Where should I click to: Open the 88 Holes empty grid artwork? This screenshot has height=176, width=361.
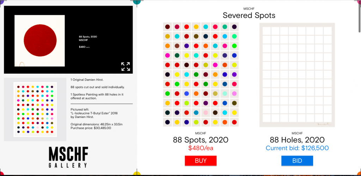[x=298, y=74]
